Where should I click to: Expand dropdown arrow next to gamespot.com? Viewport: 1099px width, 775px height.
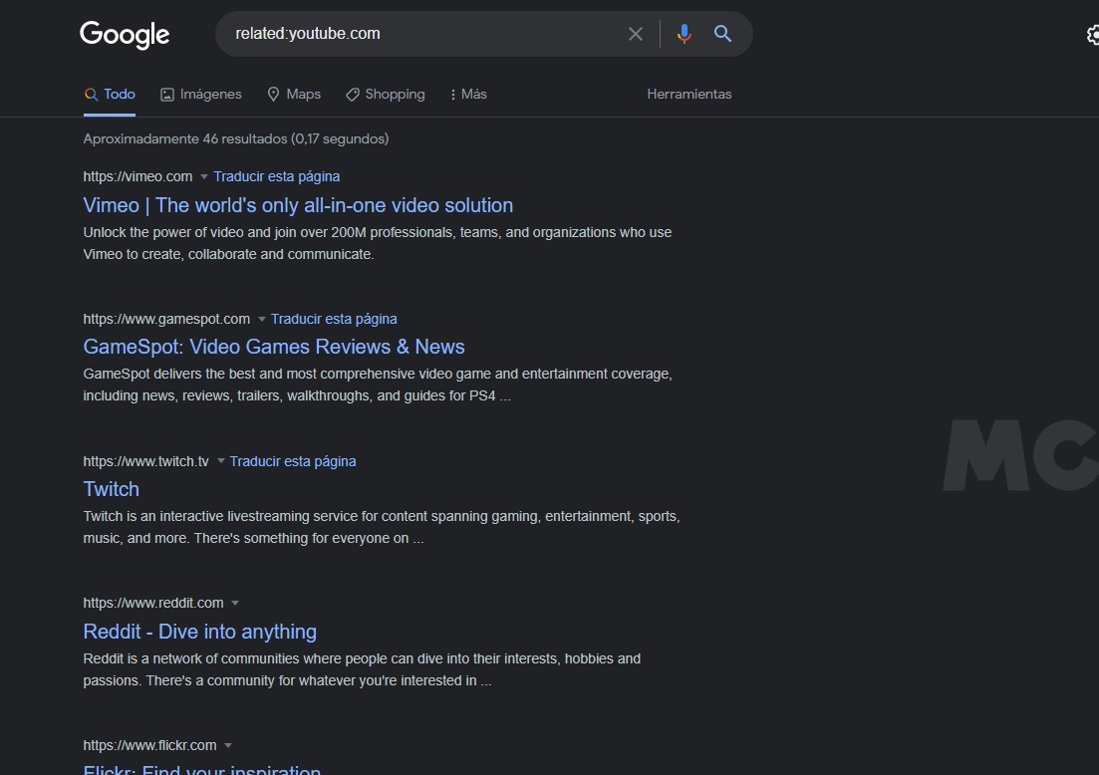(x=262, y=320)
